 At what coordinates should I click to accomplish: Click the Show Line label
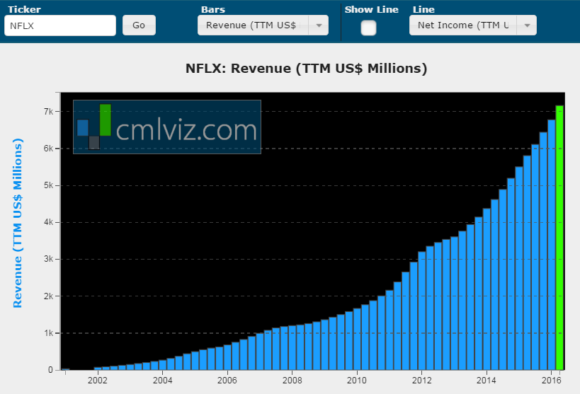[371, 10]
